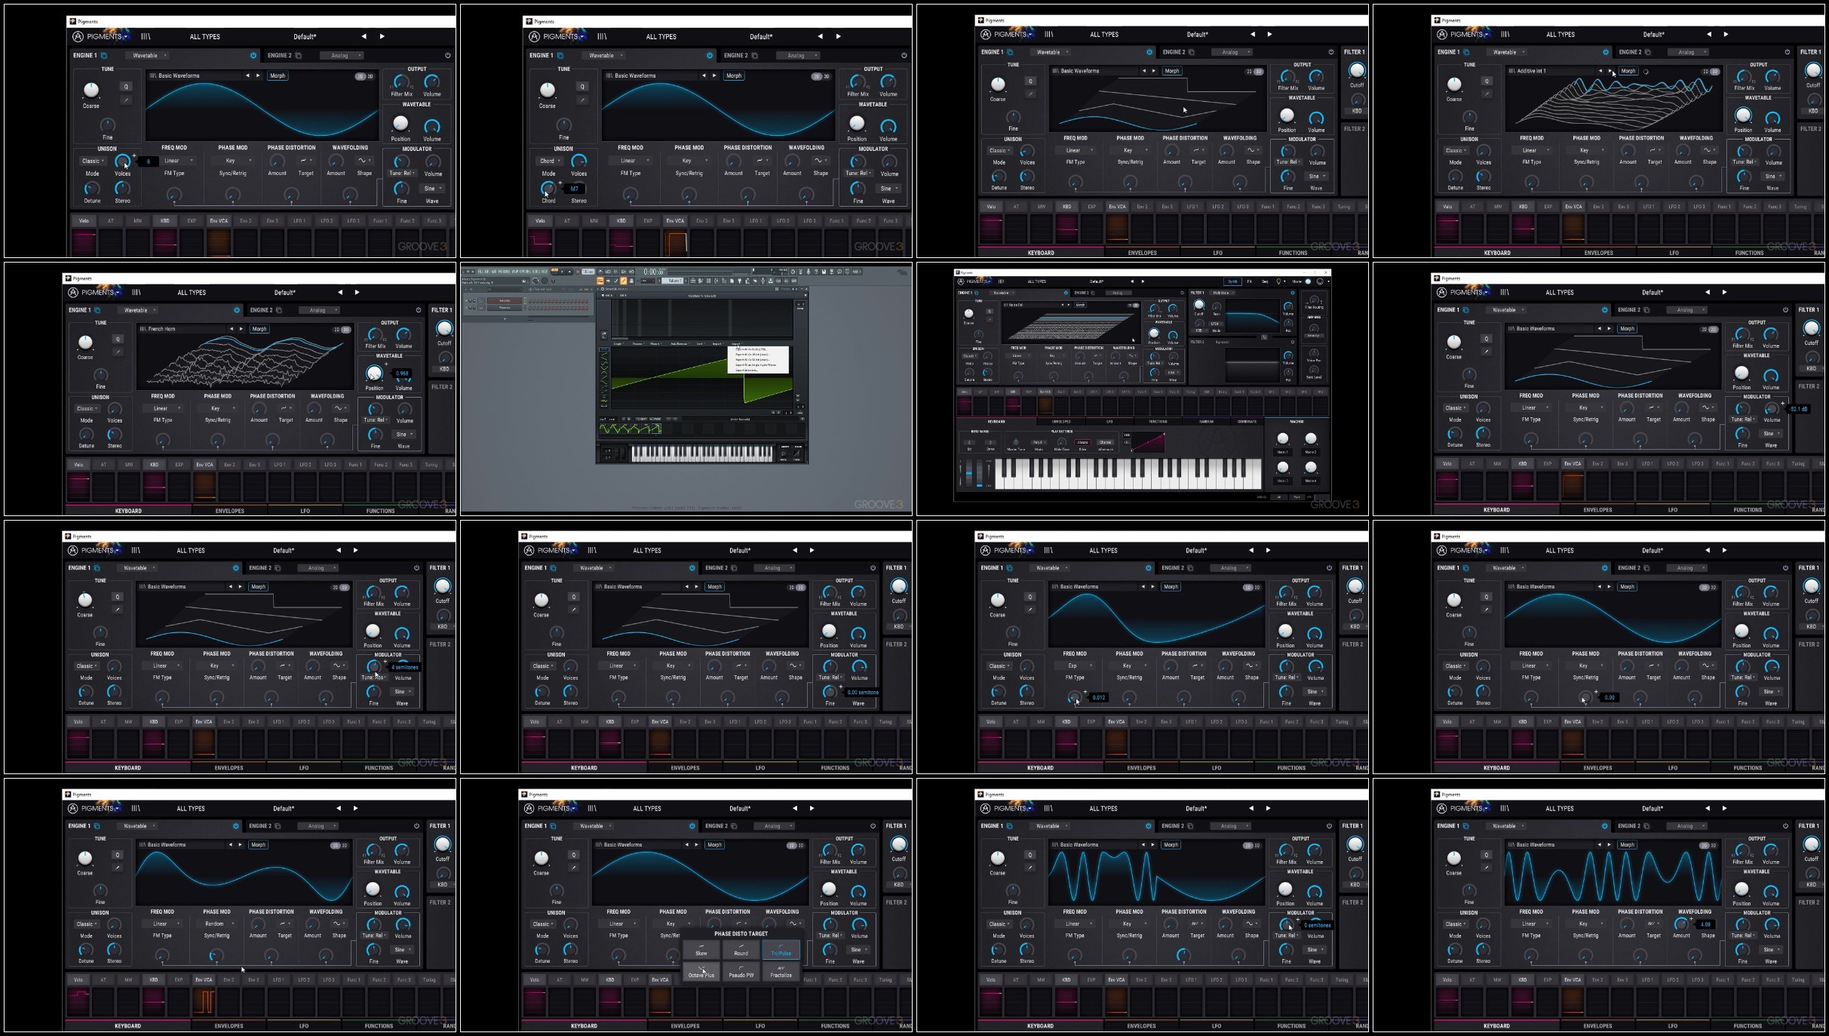Switch to the FX tab in the Macros-panel Pigments frame
This screenshot has height=1036, width=1829.
tap(1249, 281)
